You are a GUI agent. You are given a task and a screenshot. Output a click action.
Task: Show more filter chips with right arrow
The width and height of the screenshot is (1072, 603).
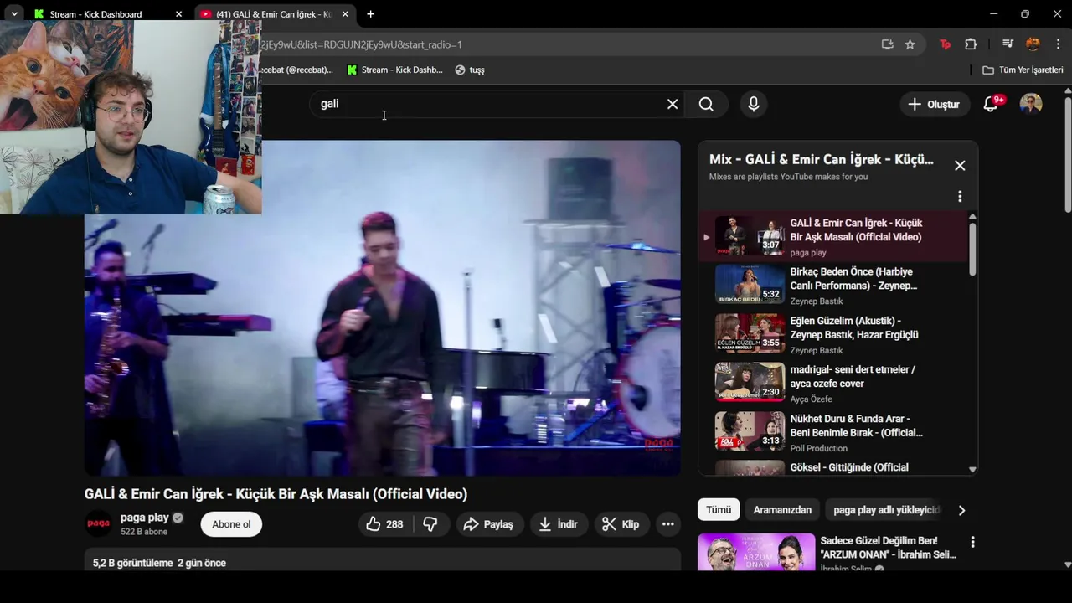961,510
